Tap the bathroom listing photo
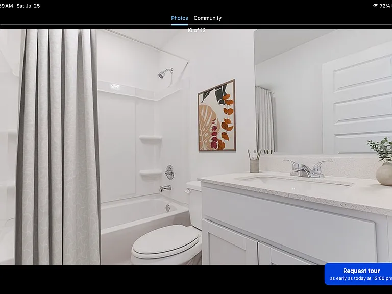 [196, 147]
